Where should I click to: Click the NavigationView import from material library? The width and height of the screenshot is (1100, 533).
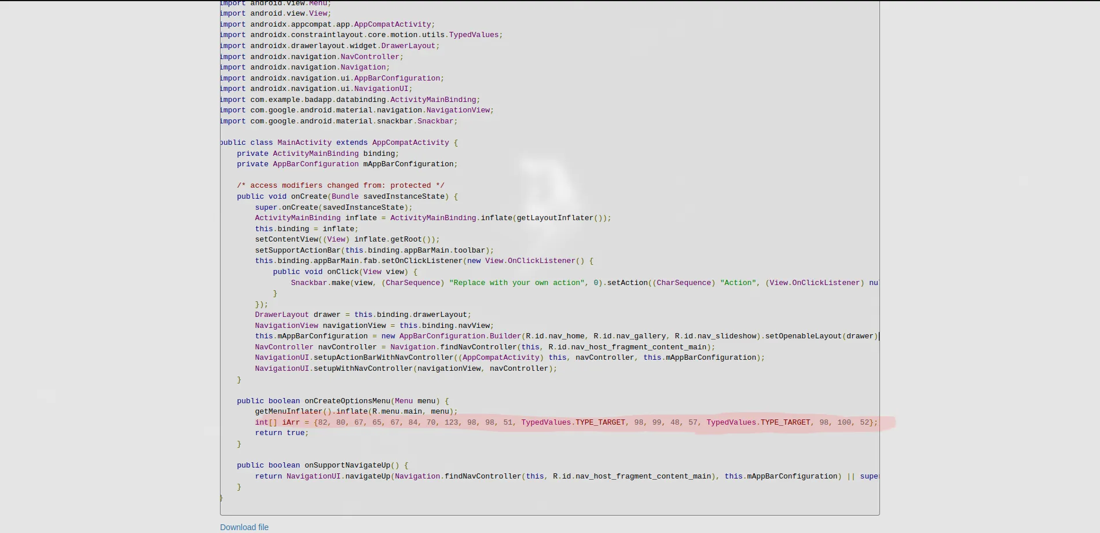point(355,109)
